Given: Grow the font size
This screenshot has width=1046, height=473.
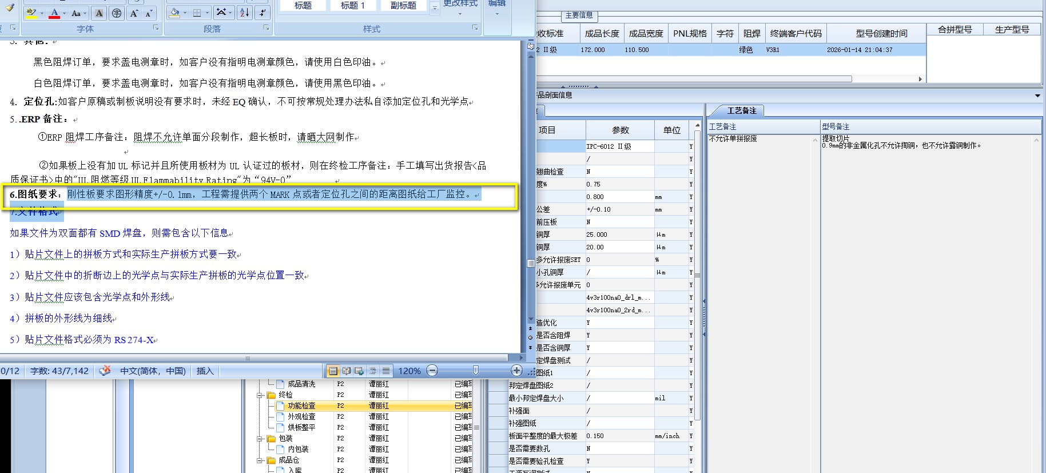Looking at the screenshot, I should (x=134, y=13).
